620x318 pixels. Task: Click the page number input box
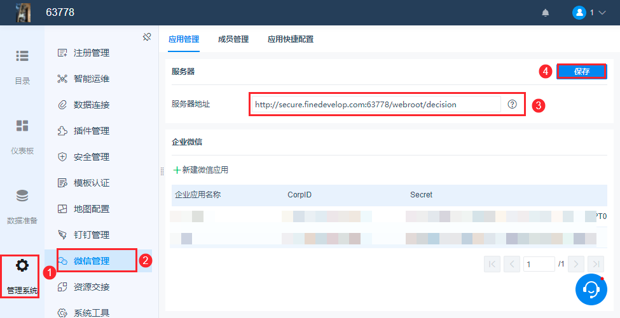coord(539,264)
